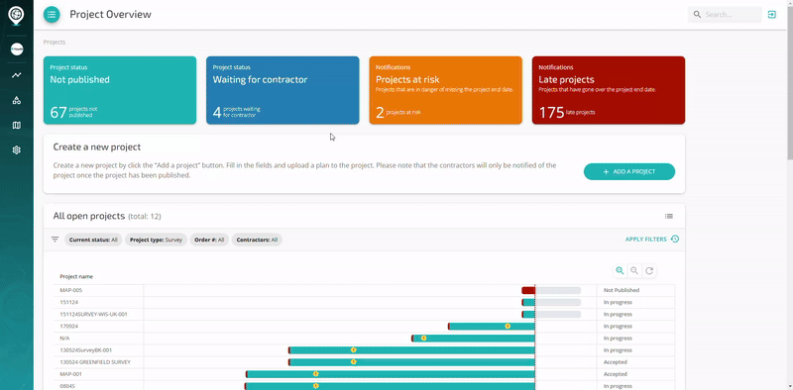Select project row 170924
This screenshot has width=793, height=390.
click(364, 327)
